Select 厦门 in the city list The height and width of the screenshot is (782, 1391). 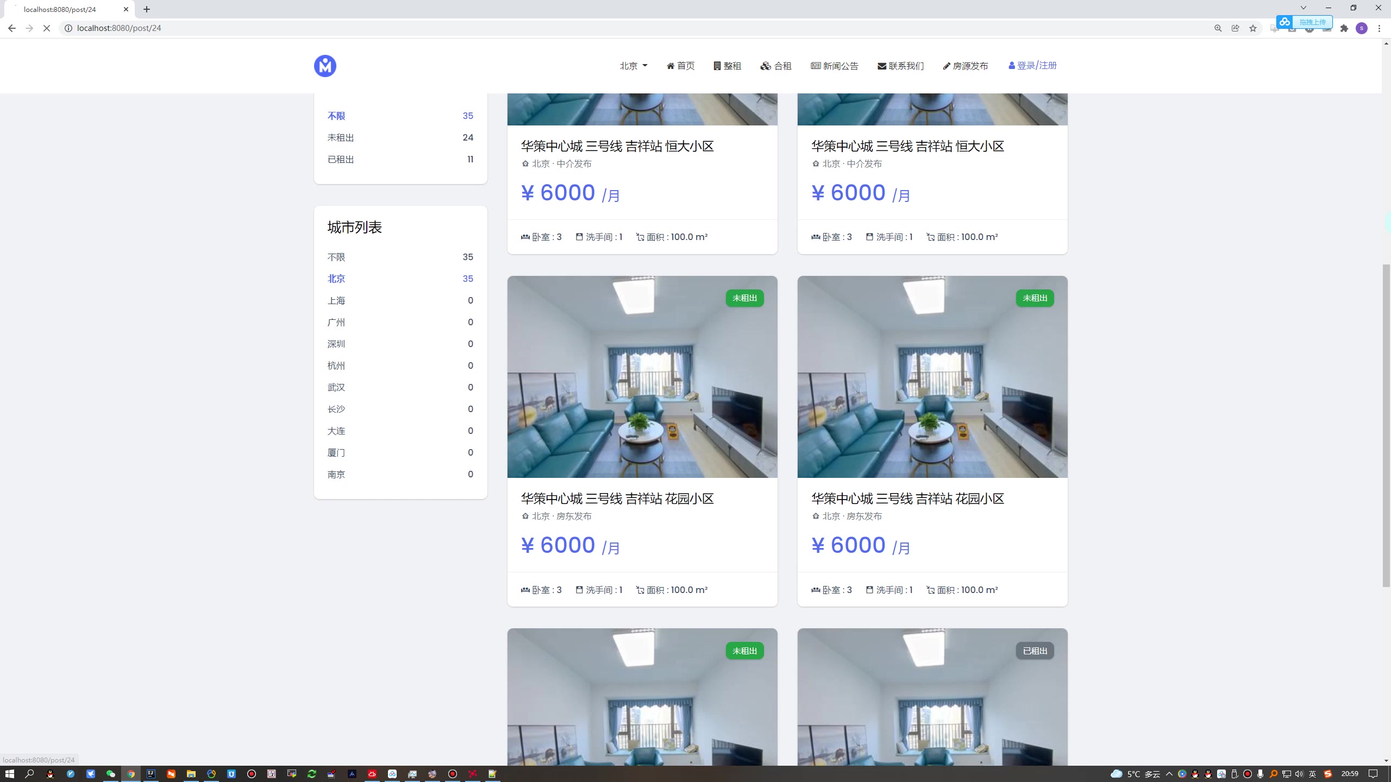(400, 452)
